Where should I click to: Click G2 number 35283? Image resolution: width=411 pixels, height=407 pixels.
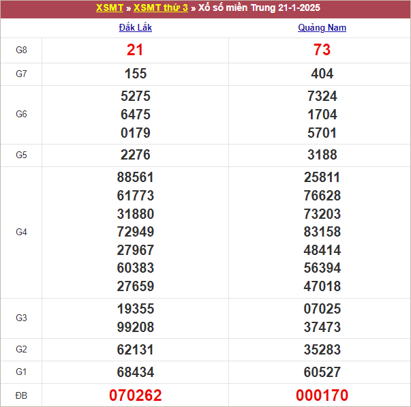click(322, 350)
